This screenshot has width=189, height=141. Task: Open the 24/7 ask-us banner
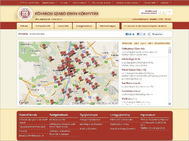[156, 12]
